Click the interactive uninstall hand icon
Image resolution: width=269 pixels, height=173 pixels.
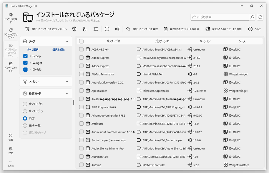[x=84, y=29]
